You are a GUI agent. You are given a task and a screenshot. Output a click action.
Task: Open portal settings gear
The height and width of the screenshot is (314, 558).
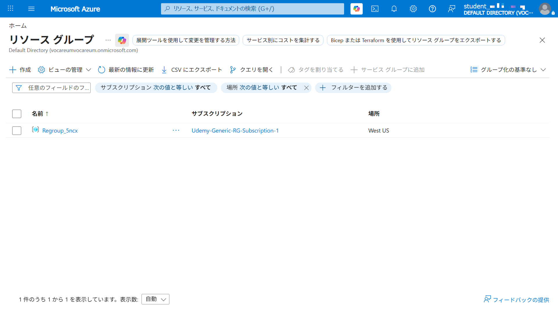click(413, 9)
